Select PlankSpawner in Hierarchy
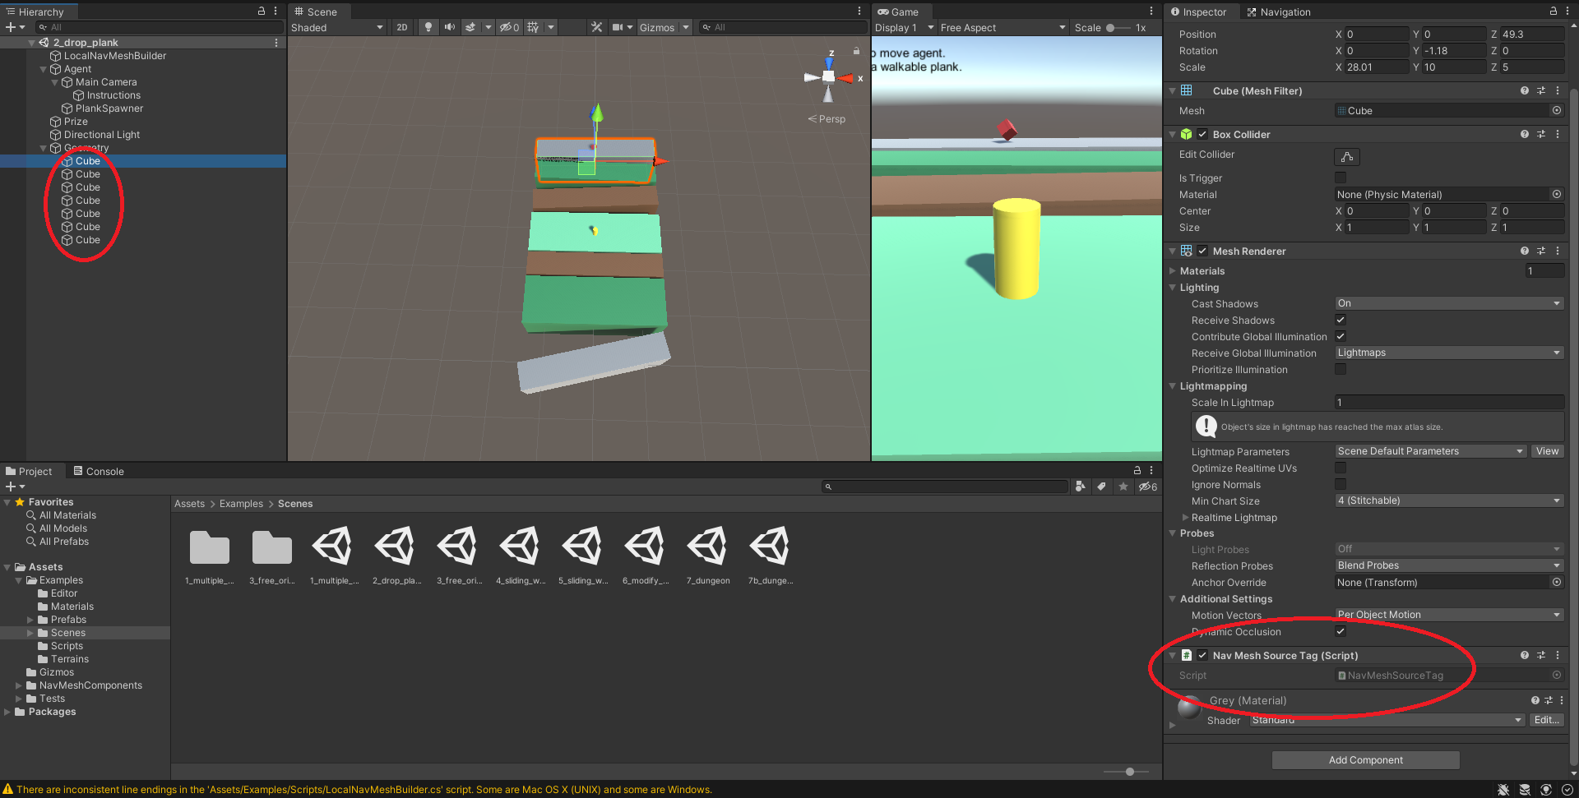 pyautogui.click(x=109, y=108)
